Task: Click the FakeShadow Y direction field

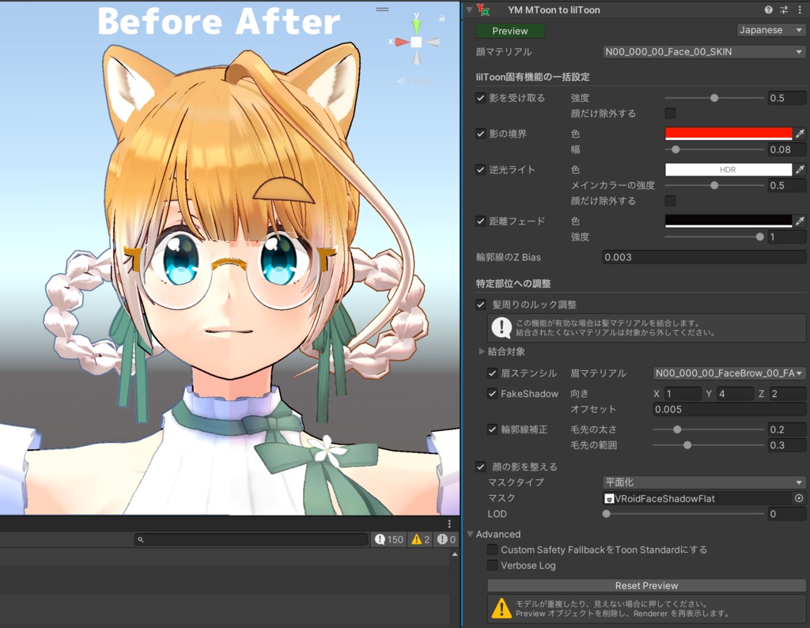Action: pyautogui.click(x=736, y=394)
